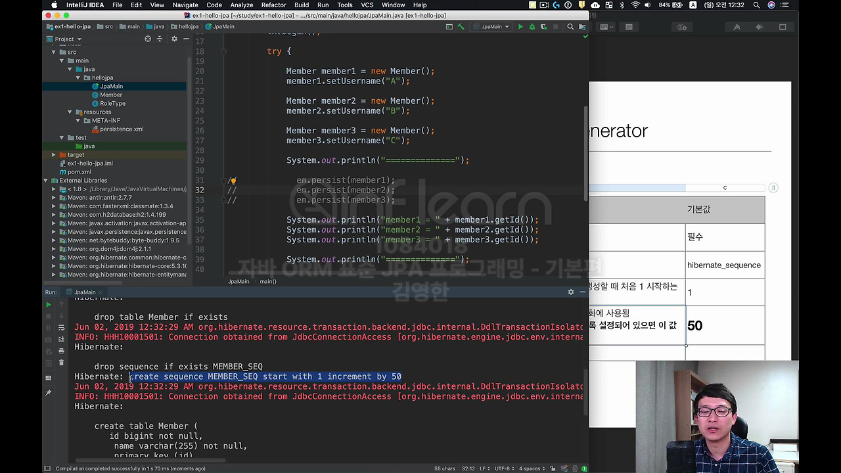841x473 pixels.
Task: Start debugging with the toolbar bug icon
Action: click(532, 27)
